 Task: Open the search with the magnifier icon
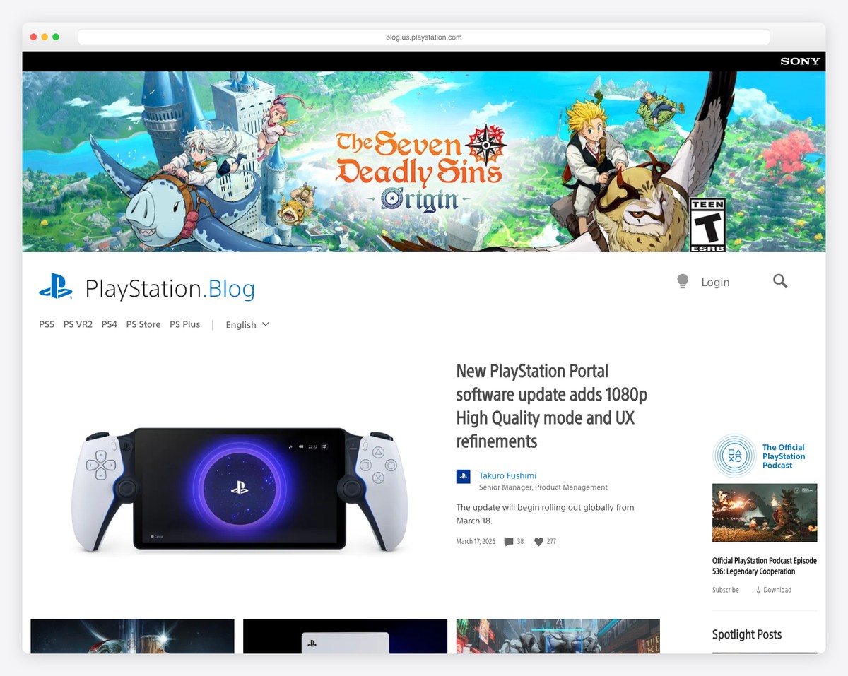coord(779,281)
